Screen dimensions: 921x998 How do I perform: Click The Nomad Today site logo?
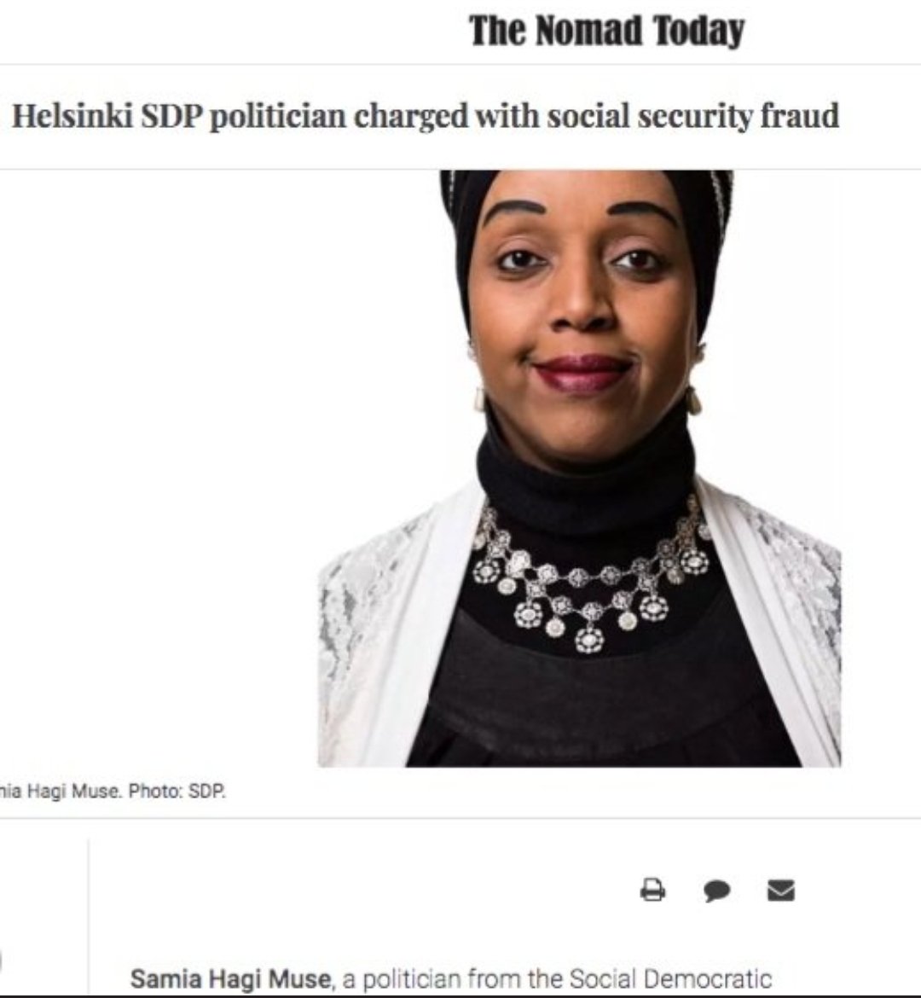606,31
